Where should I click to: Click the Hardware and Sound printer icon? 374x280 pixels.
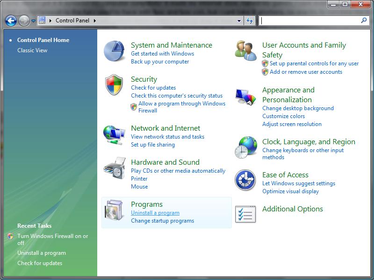click(x=115, y=168)
